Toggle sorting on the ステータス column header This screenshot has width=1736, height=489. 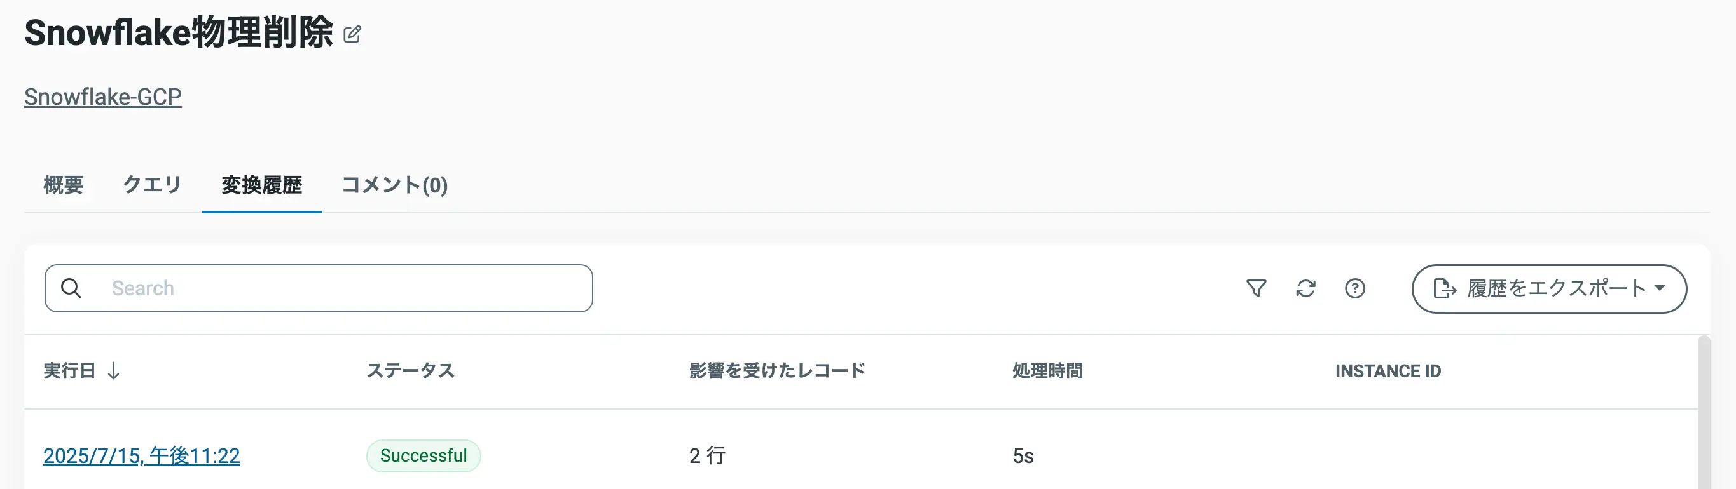[410, 370]
